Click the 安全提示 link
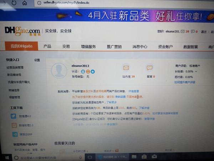Image resolution: width=214 pixels, height=161 pixels. point(112,125)
